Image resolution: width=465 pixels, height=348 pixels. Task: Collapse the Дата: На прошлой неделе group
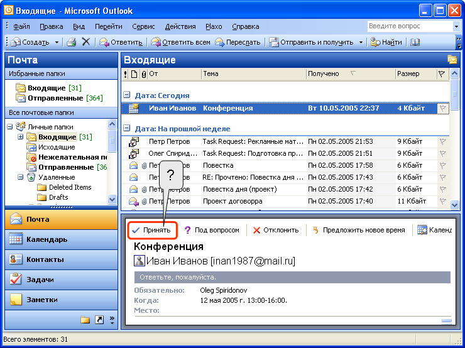pos(127,128)
